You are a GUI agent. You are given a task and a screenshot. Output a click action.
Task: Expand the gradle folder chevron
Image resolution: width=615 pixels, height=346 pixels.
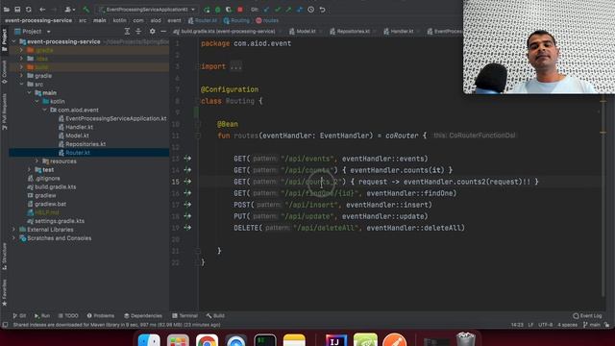(21, 76)
